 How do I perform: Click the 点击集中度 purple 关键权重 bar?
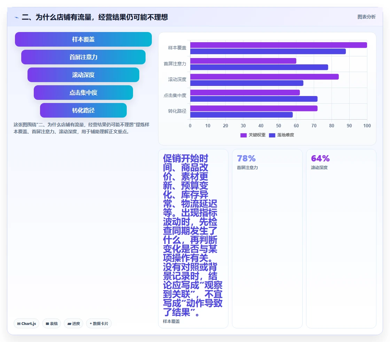coord(245,93)
